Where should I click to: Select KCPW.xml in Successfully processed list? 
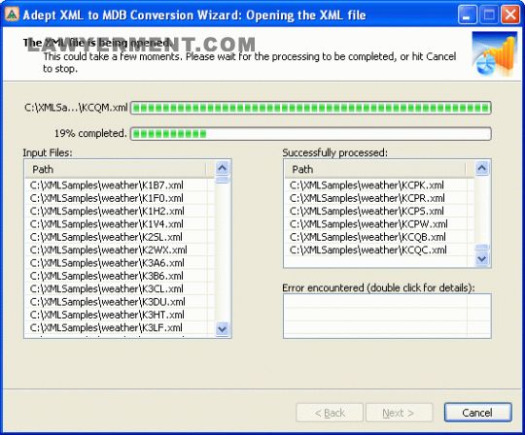368,224
